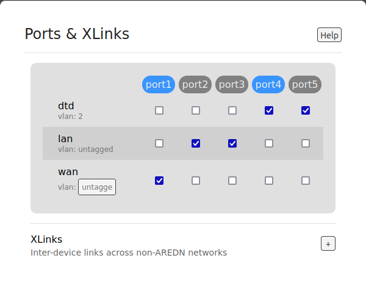Uncheck lan on port3
The width and height of the screenshot is (366, 305).
(x=232, y=143)
